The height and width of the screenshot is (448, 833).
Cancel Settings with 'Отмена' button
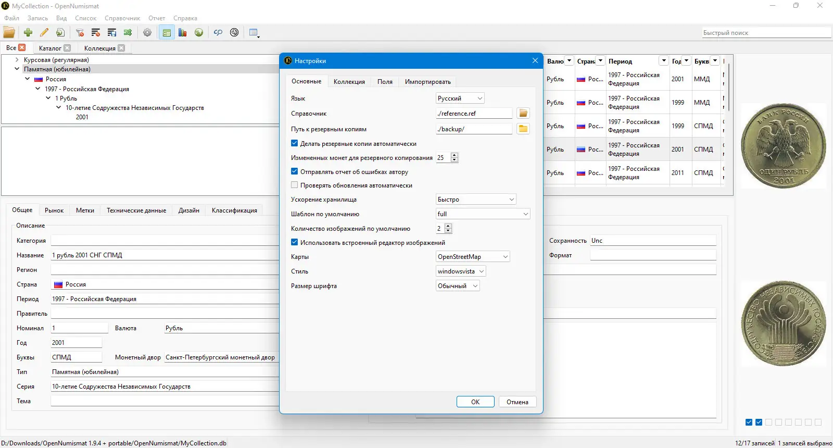pyautogui.click(x=518, y=402)
